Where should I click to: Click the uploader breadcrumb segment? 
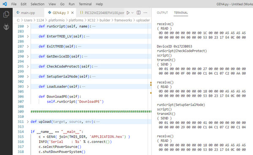tap(143, 20)
